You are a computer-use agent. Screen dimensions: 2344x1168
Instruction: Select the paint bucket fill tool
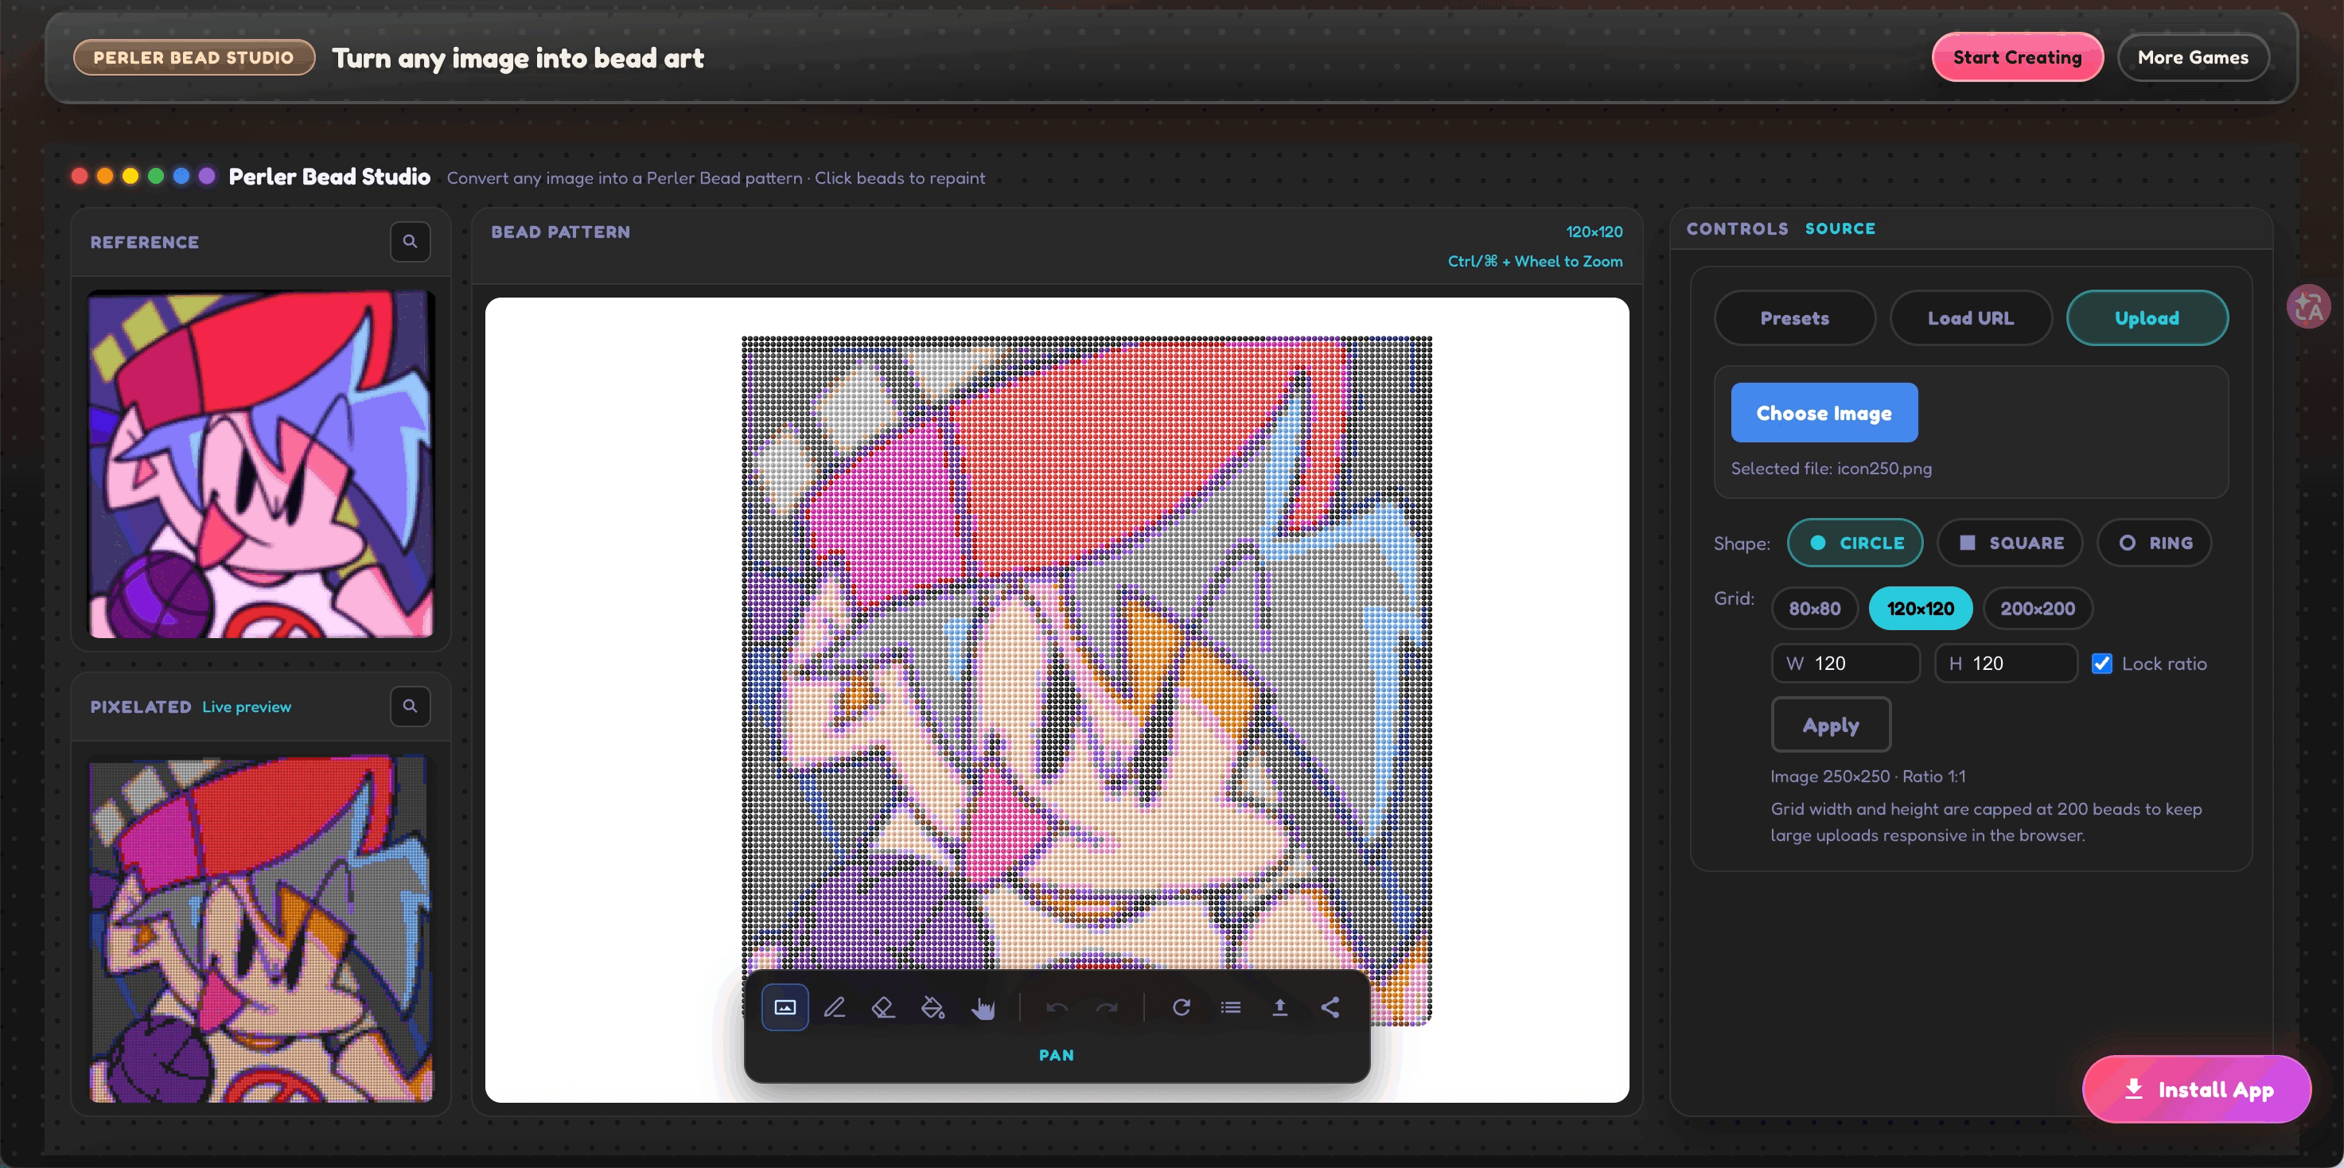tap(933, 1007)
